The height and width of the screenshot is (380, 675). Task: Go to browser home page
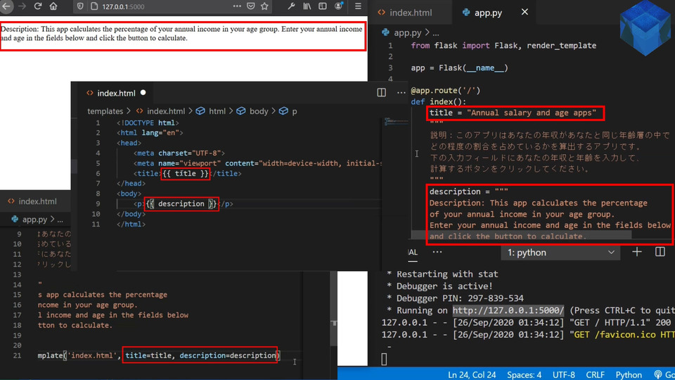54,6
